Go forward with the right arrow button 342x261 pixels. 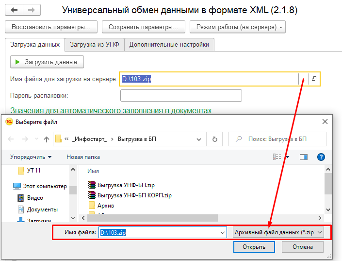pyautogui.click(x=32, y=10)
